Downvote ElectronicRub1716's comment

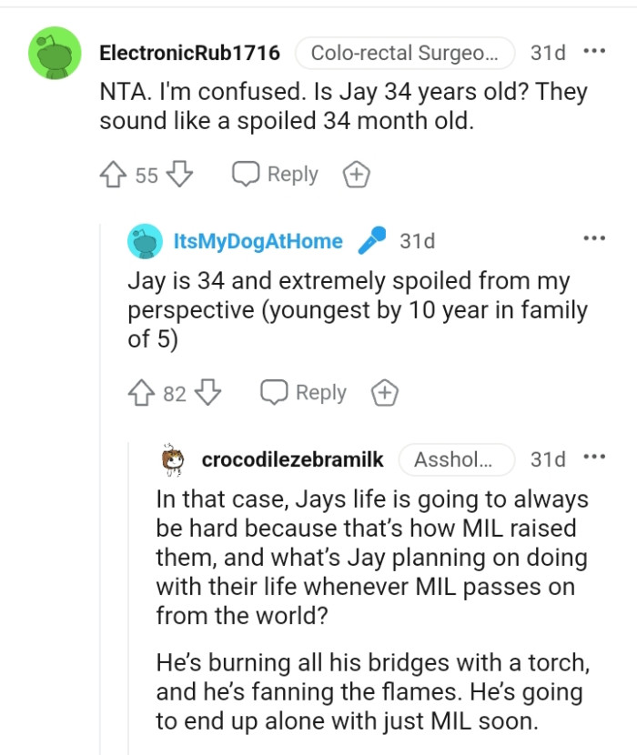[x=181, y=175]
